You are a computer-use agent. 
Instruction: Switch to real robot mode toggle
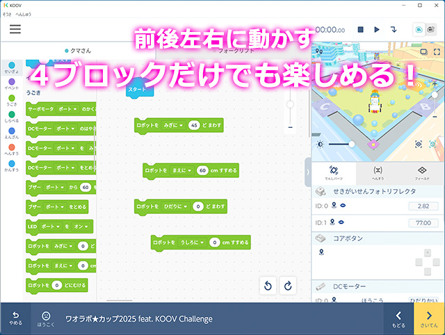431,29
